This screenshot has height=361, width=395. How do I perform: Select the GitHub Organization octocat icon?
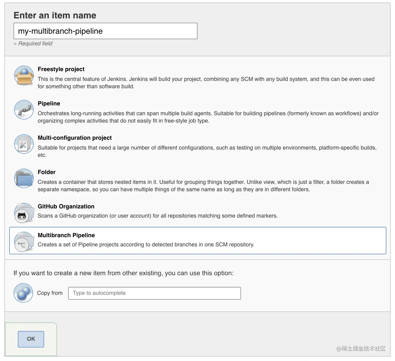coord(24,213)
